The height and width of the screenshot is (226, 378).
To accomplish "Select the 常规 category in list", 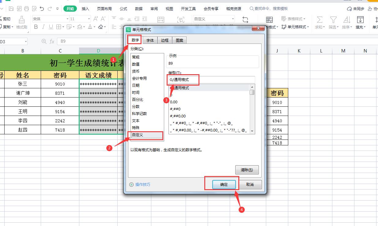I will (x=147, y=57).
